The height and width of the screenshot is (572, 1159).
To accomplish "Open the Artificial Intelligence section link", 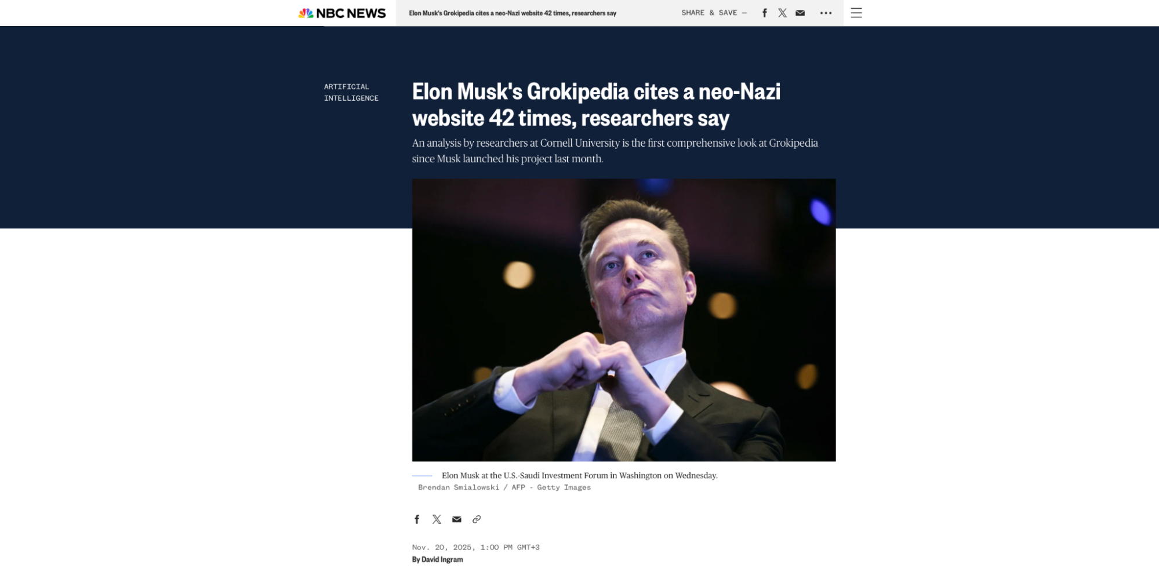I will pos(351,92).
